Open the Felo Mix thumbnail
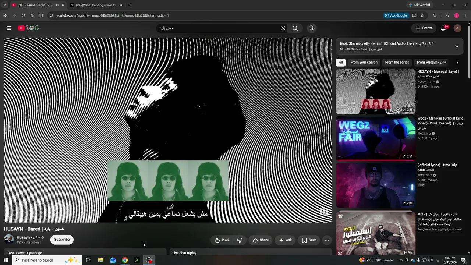The height and width of the screenshot is (265, 471). [376, 233]
